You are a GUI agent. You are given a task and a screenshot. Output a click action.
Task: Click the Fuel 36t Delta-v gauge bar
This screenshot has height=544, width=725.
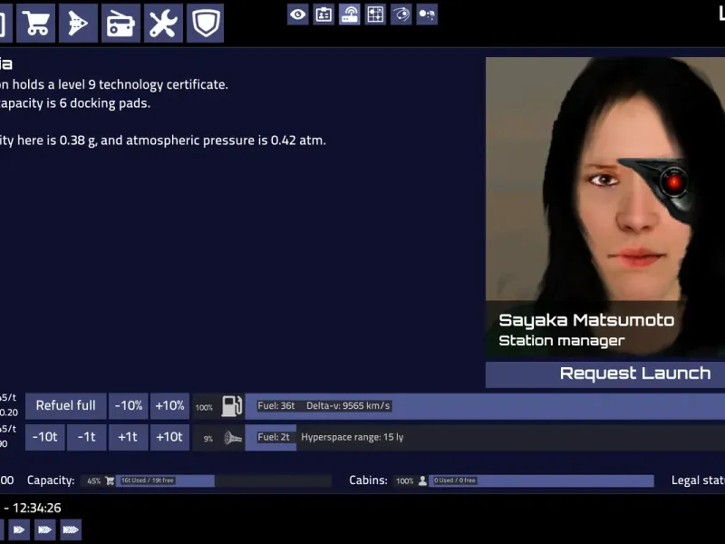(x=485, y=406)
